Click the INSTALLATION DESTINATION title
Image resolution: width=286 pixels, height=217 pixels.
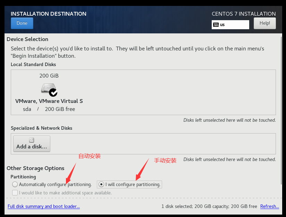pos(49,14)
